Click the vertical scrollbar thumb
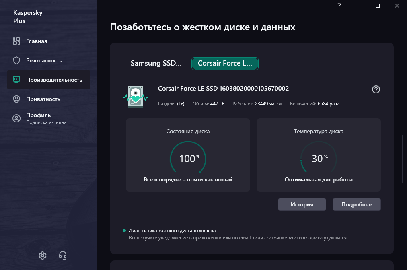Screen dimensions: 407x270 pos(403,159)
